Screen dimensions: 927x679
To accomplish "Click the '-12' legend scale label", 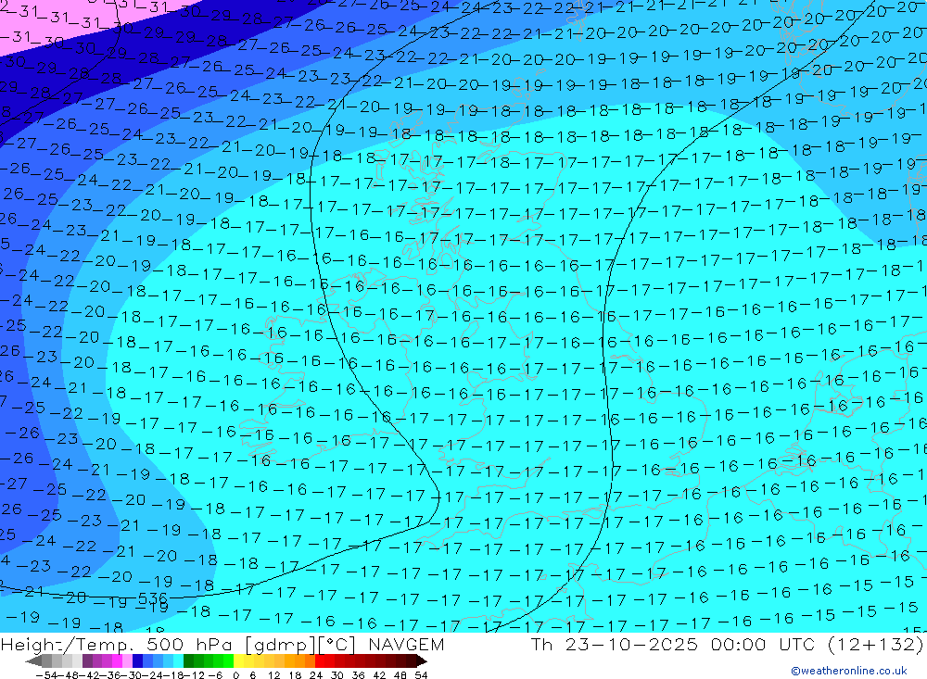I will pyautogui.click(x=194, y=675).
